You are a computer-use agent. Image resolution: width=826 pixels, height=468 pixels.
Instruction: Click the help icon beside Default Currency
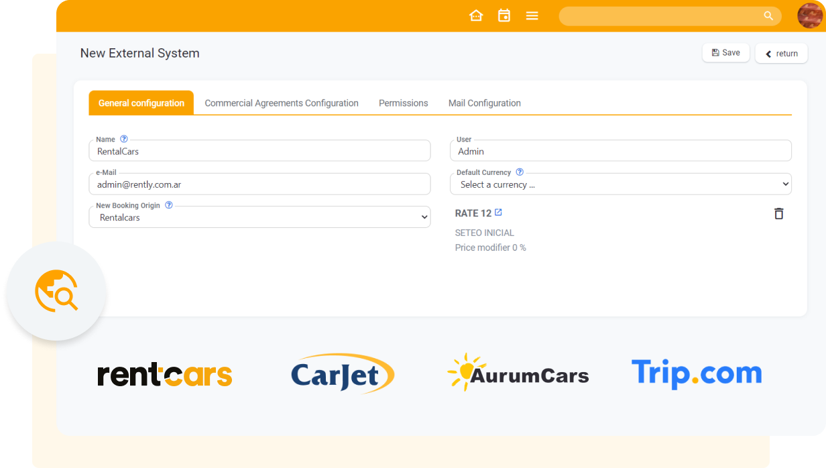pos(520,172)
